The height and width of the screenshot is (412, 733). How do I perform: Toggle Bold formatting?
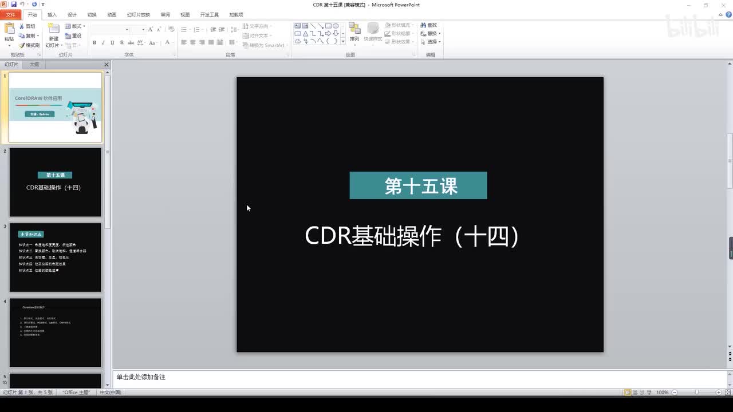point(94,42)
